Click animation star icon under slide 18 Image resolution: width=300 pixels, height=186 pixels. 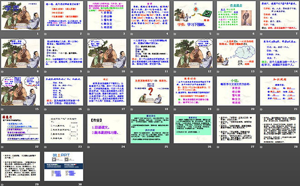[132, 109]
